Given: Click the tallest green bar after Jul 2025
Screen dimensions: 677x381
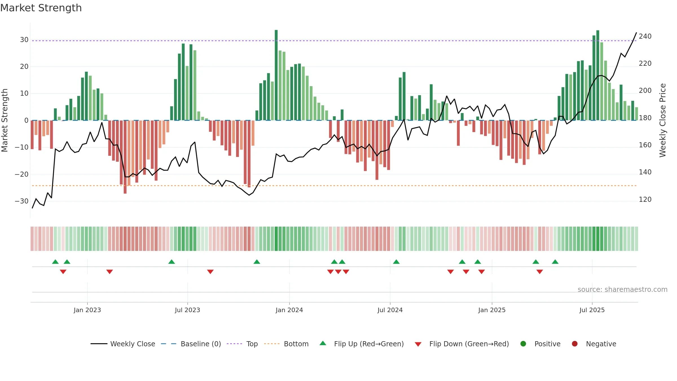Looking at the screenshot, I should click(598, 75).
